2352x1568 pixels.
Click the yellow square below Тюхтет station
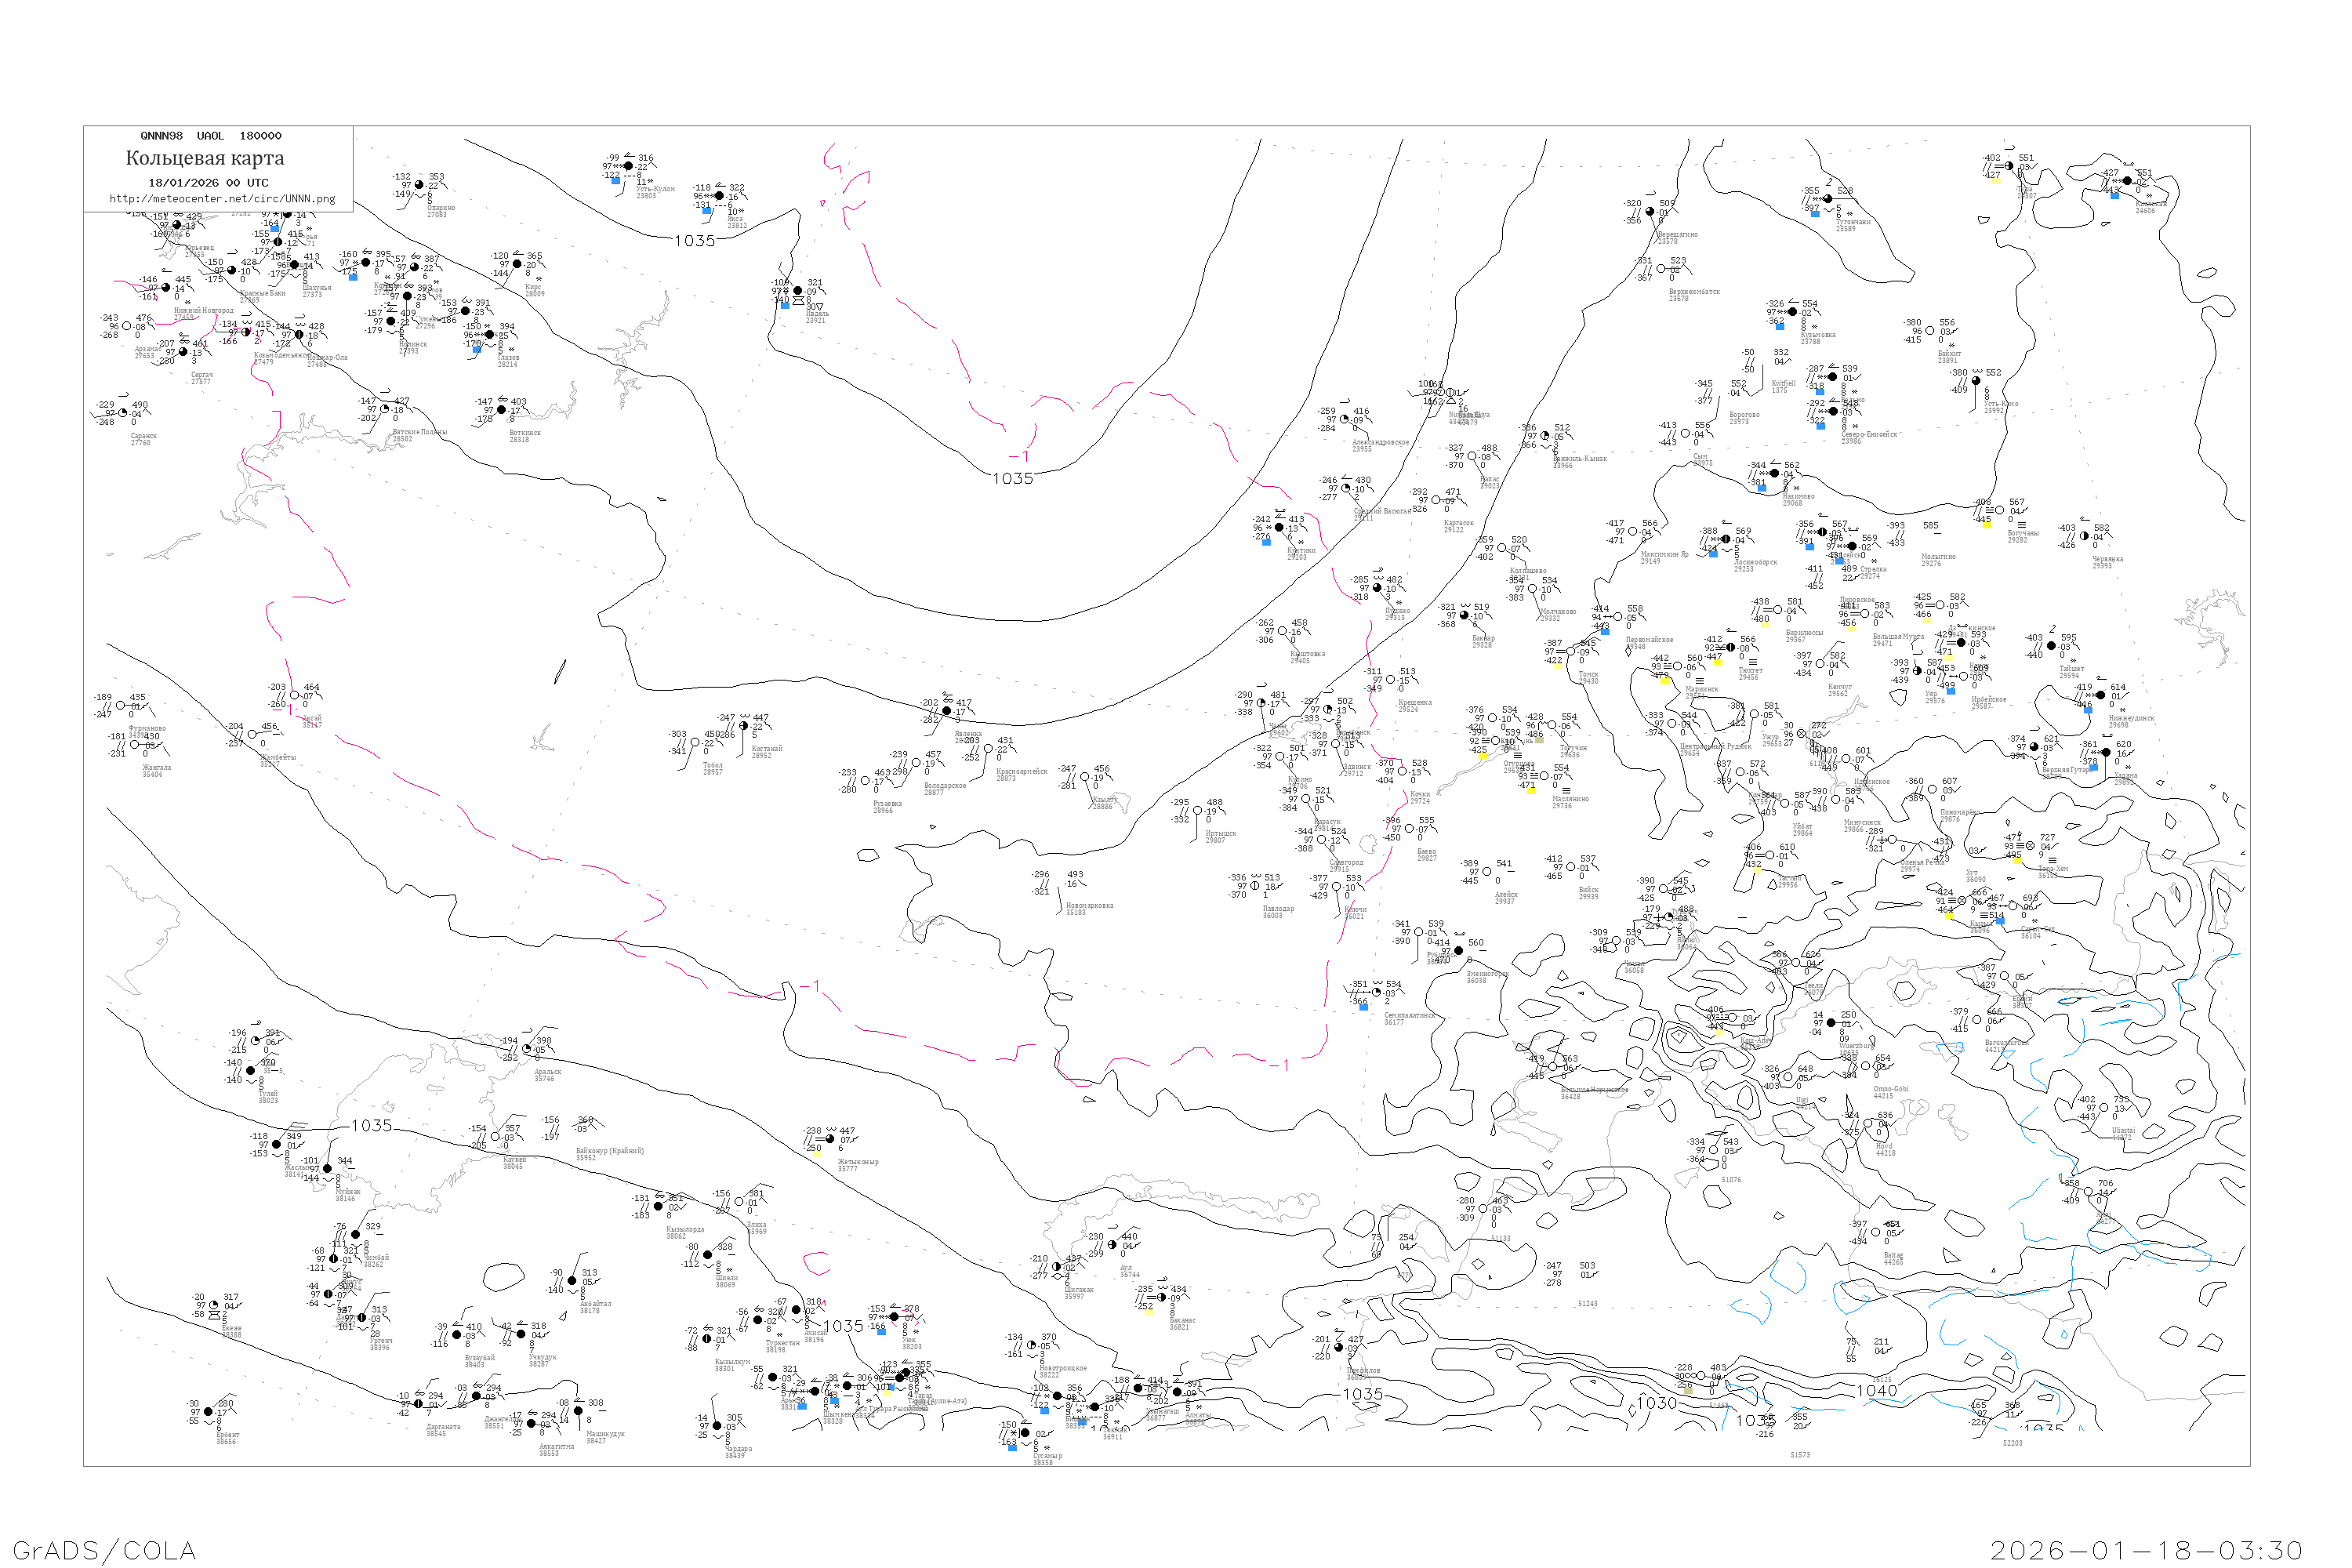1717,662
